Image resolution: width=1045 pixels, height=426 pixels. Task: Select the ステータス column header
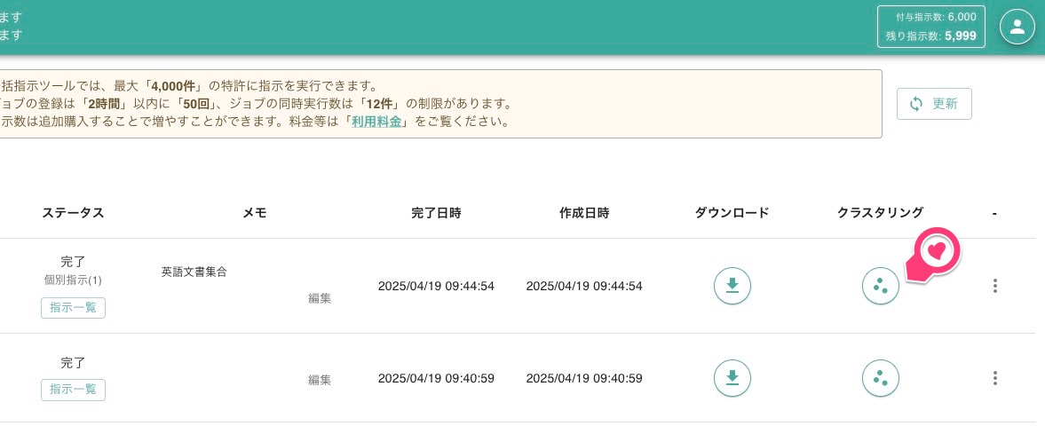74,213
